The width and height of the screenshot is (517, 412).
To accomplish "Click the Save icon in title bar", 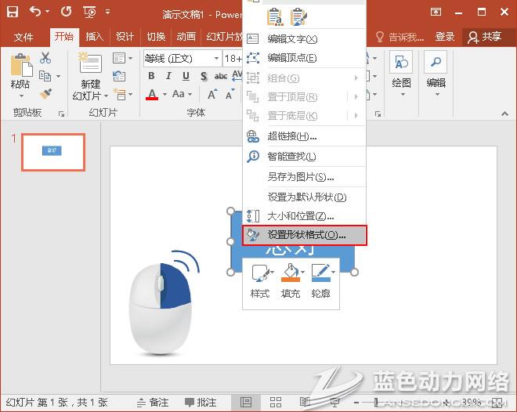I will pyautogui.click(x=14, y=13).
